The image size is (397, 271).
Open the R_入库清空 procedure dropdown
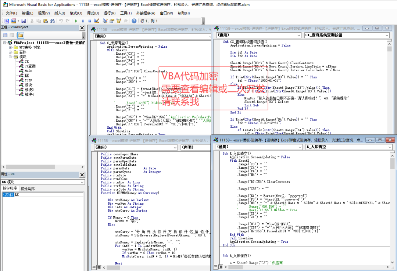(x=390, y=147)
